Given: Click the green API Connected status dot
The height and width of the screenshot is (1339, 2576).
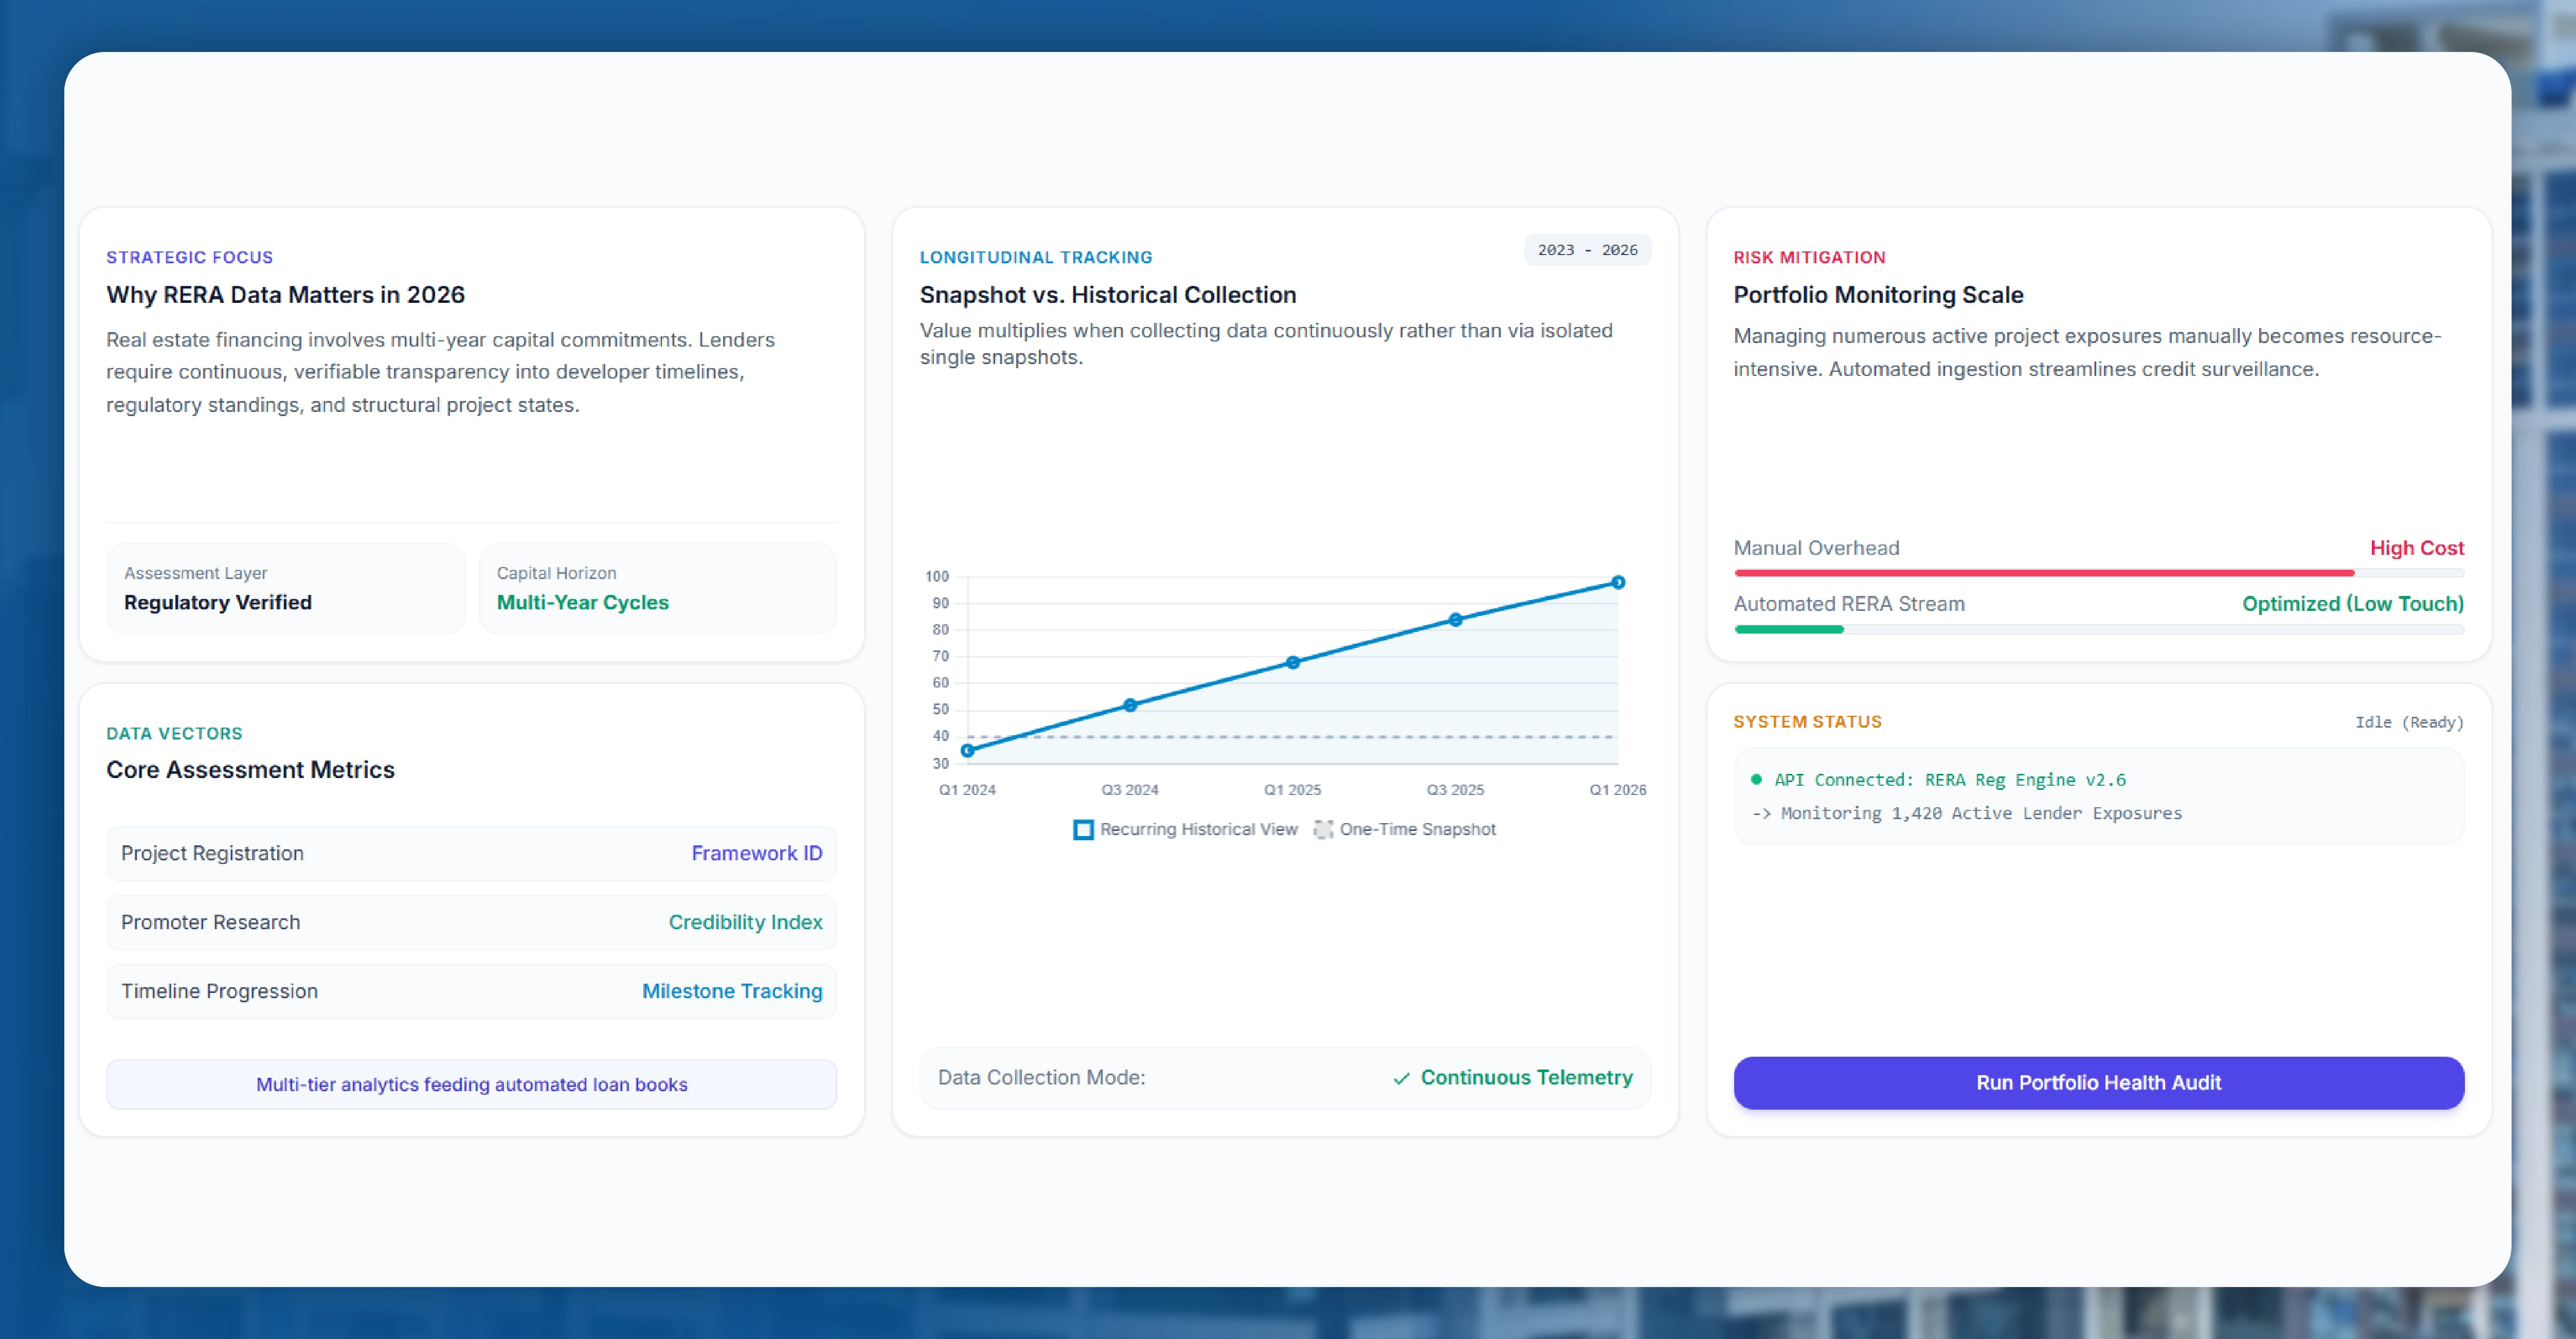Looking at the screenshot, I should tap(1756, 779).
